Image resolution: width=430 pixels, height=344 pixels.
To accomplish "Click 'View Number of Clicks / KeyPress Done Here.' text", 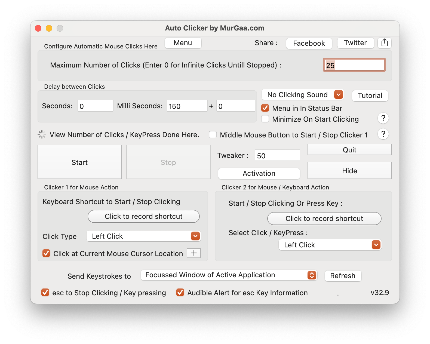I will tap(124, 135).
